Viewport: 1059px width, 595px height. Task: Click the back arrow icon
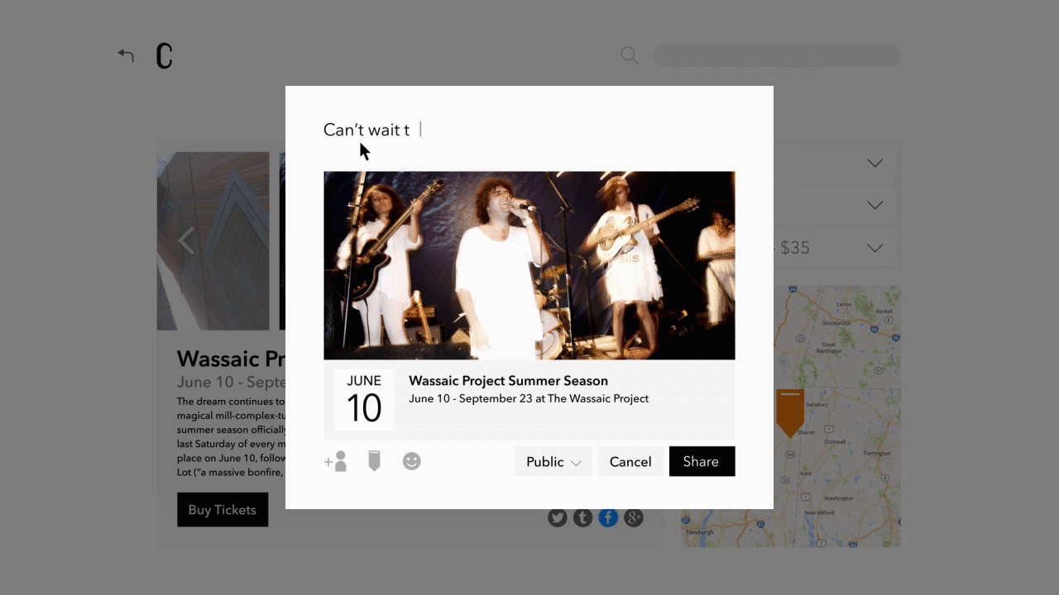126,55
